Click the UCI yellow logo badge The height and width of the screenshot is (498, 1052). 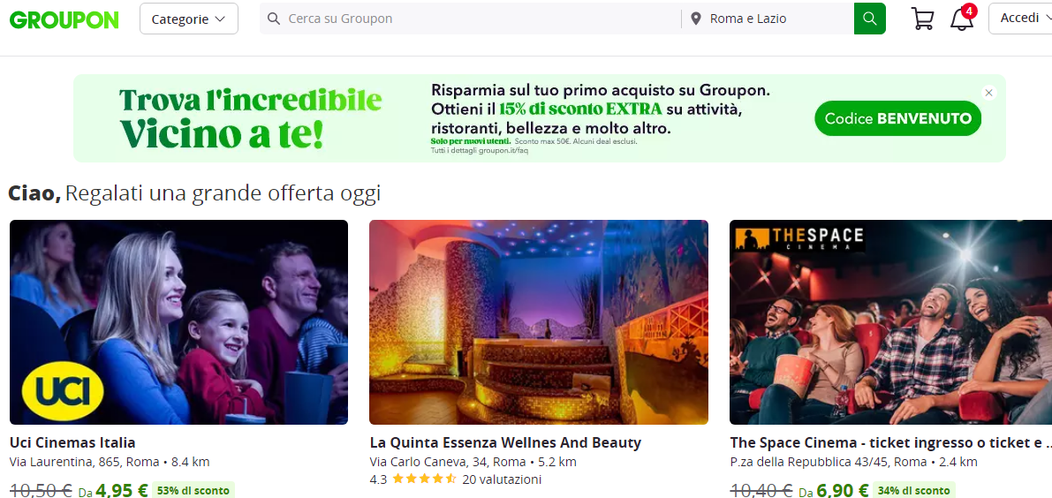click(x=63, y=391)
